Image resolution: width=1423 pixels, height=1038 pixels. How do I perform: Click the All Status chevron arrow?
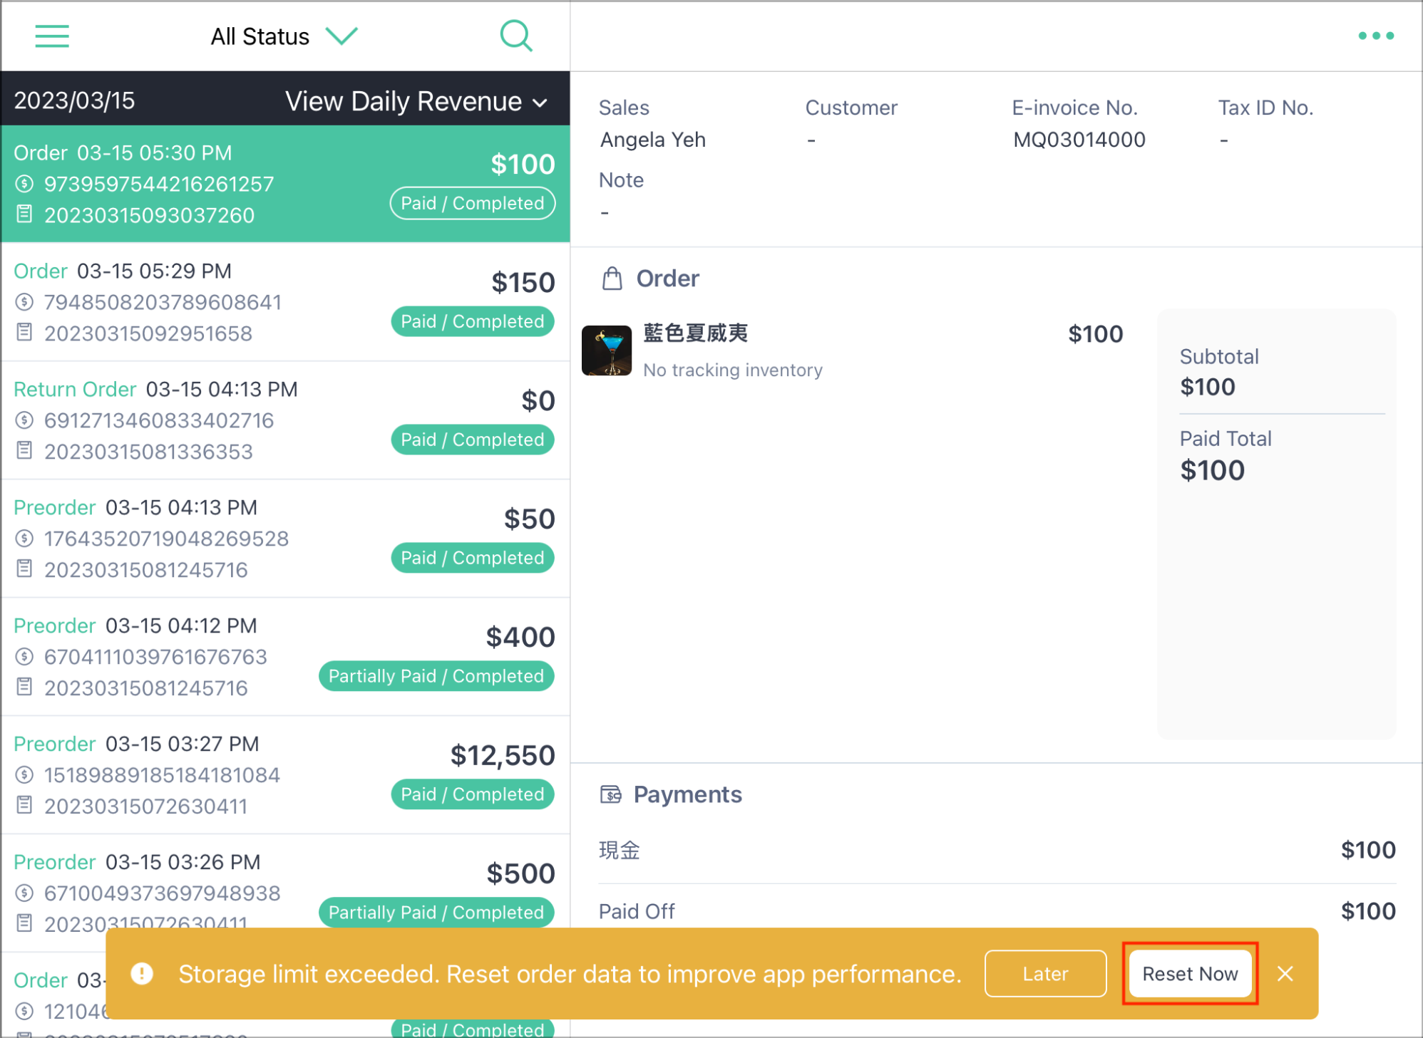coord(341,36)
